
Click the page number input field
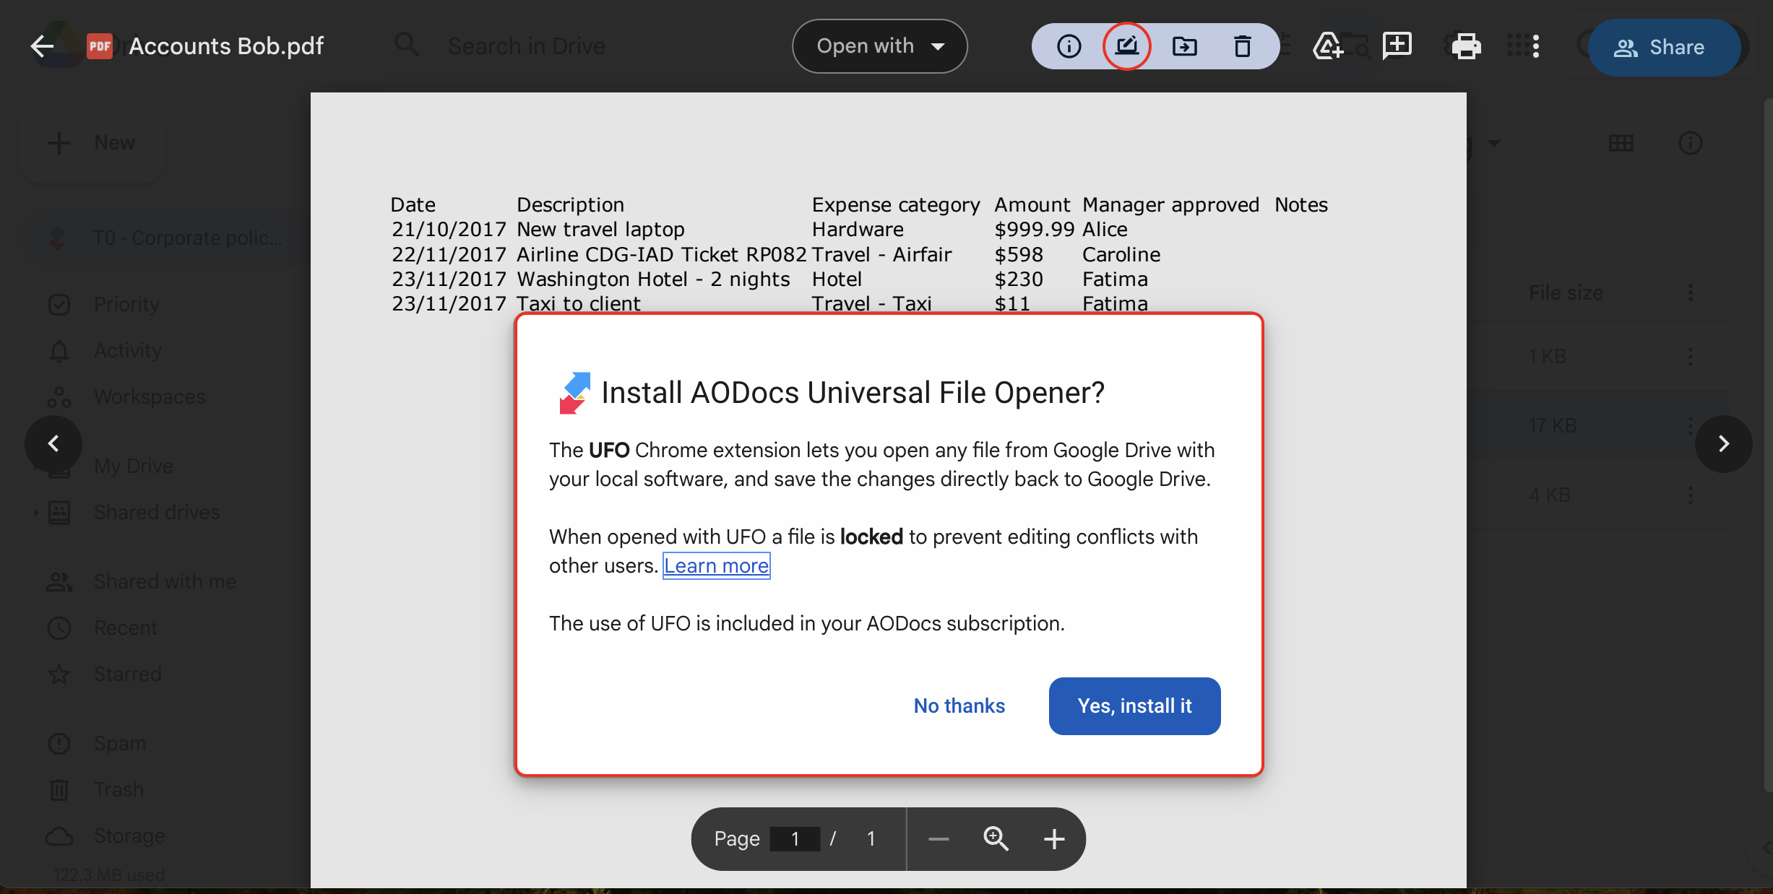coord(795,838)
